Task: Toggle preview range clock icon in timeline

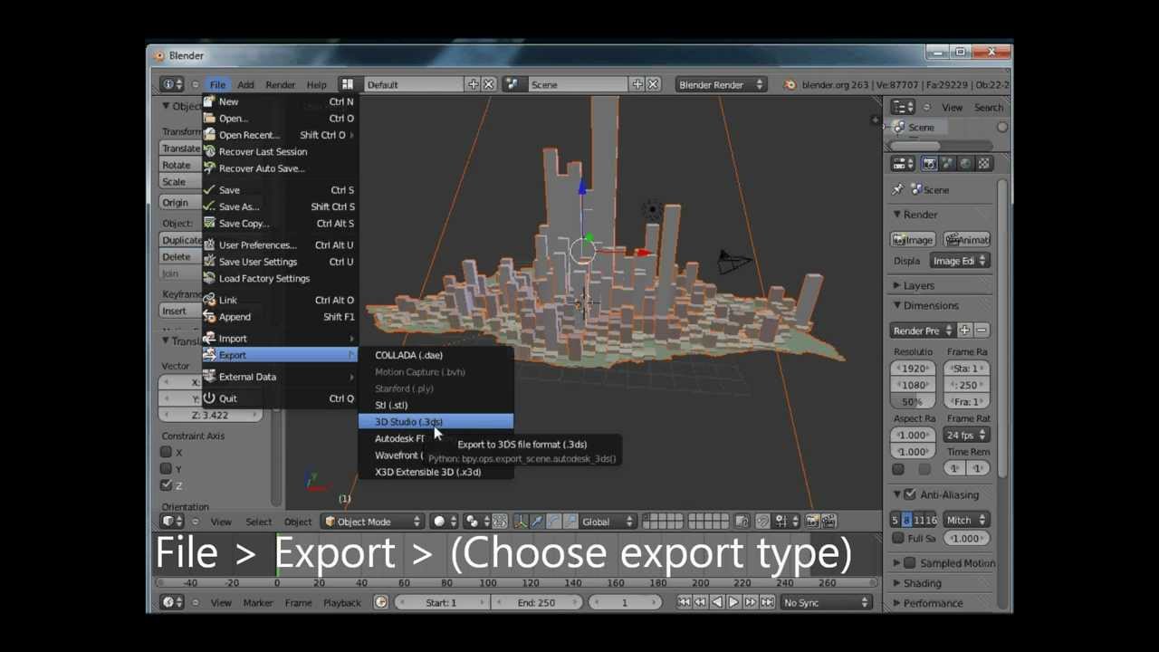Action: [380, 602]
